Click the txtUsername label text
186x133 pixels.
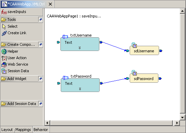(81, 35)
